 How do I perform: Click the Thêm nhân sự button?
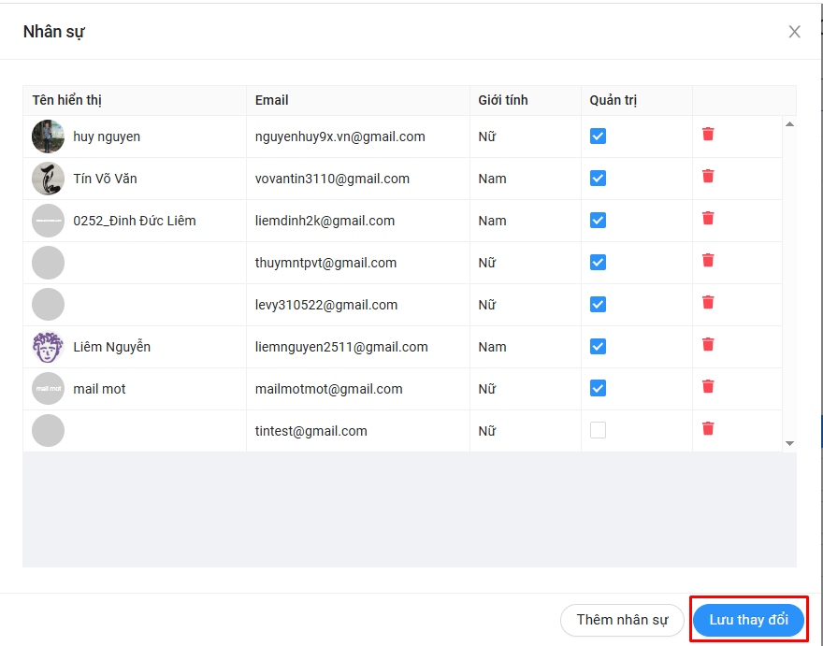click(622, 620)
